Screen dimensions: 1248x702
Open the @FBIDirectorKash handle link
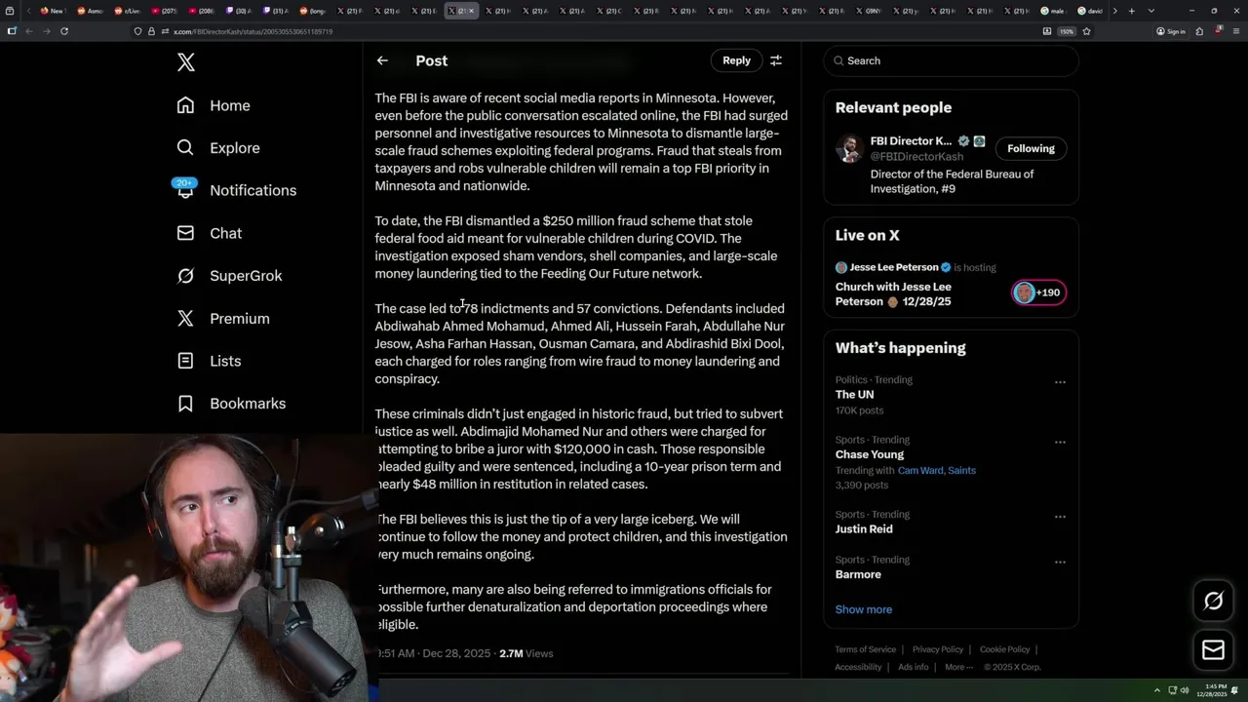(916, 156)
